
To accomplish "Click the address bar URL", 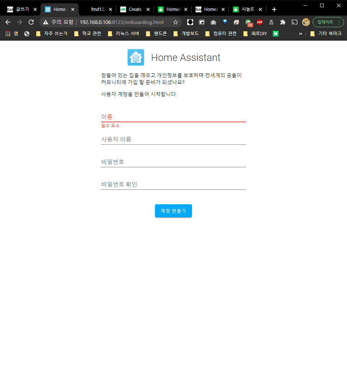I will click(121, 22).
